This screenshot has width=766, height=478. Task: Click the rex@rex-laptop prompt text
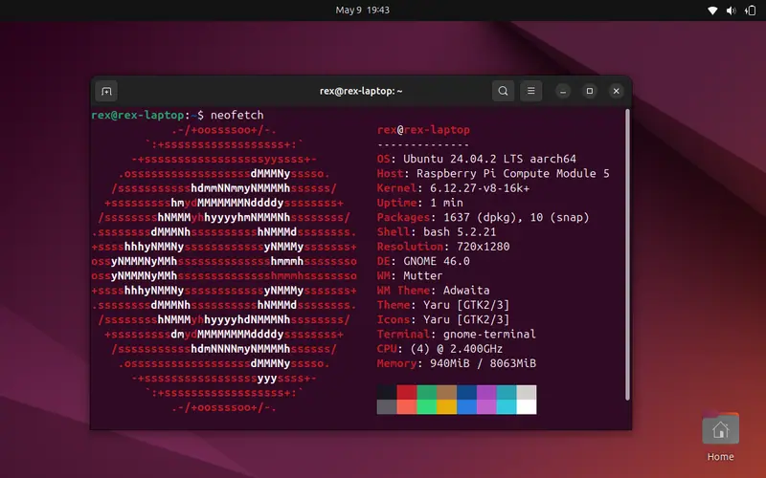pos(137,115)
